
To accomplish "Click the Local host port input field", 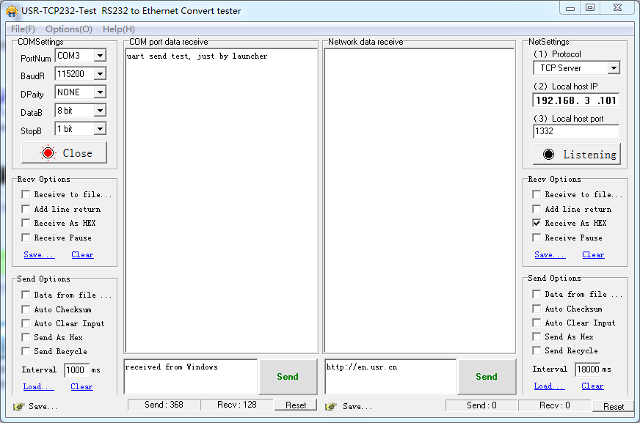I will pyautogui.click(x=575, y=132).
